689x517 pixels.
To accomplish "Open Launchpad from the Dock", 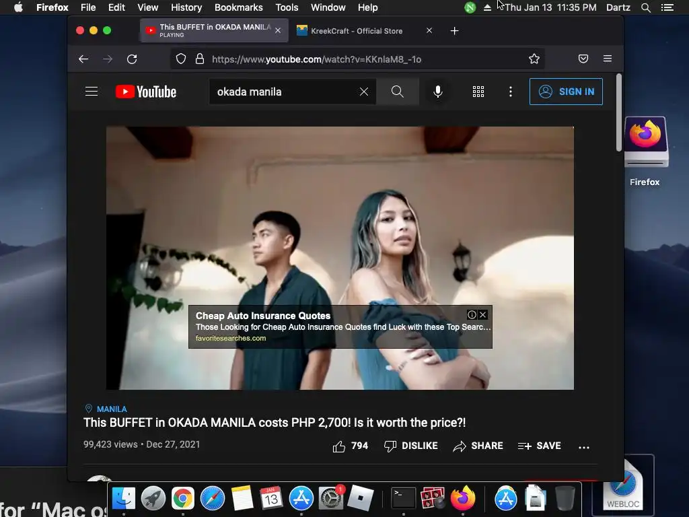I will coord(153,498).
